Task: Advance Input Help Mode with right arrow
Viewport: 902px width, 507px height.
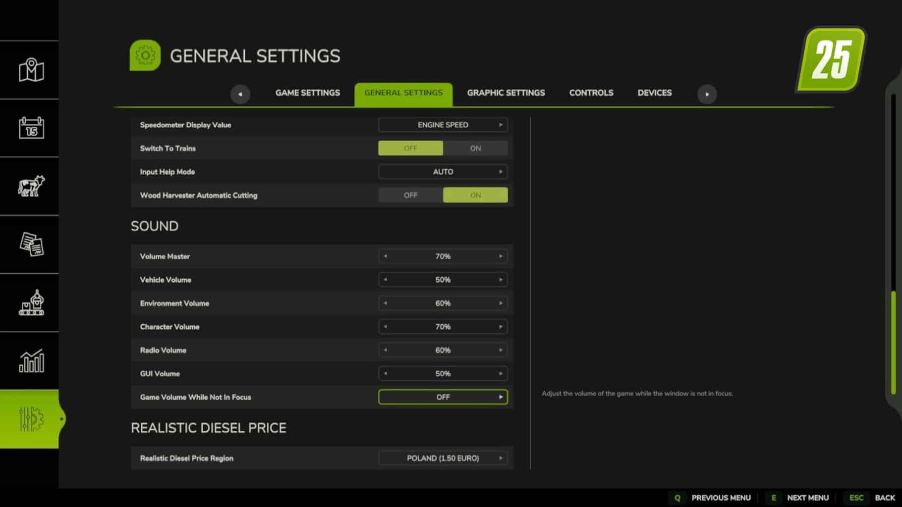Action: (501, 172)
